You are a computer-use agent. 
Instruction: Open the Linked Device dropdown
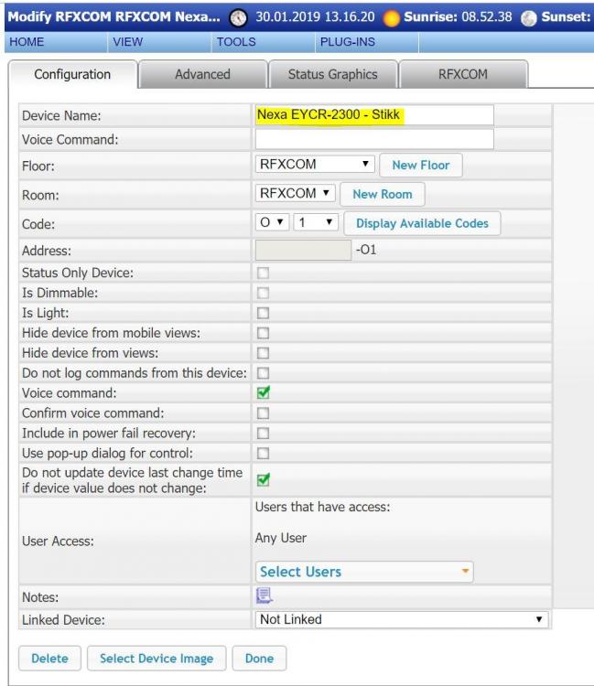[405, 620]
